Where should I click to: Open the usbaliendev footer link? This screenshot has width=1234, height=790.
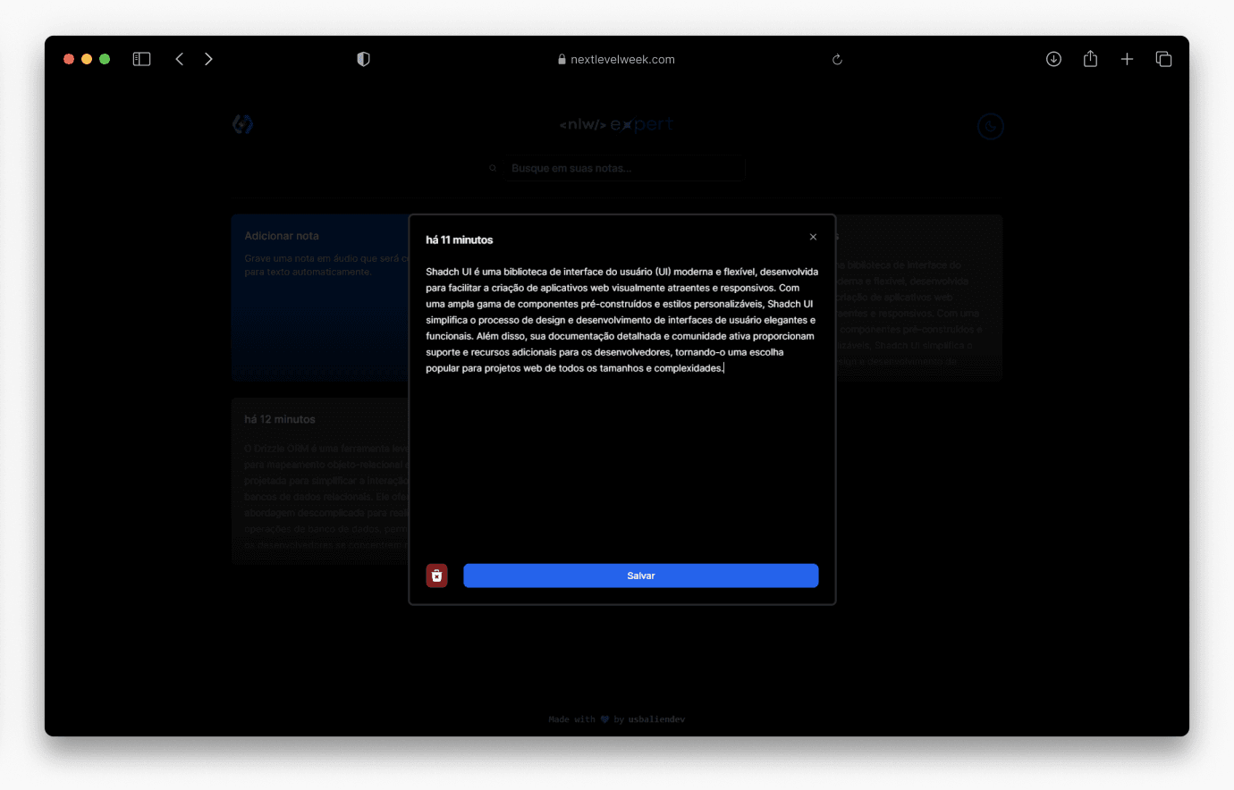pyautogui.click(x=656, y=719)
